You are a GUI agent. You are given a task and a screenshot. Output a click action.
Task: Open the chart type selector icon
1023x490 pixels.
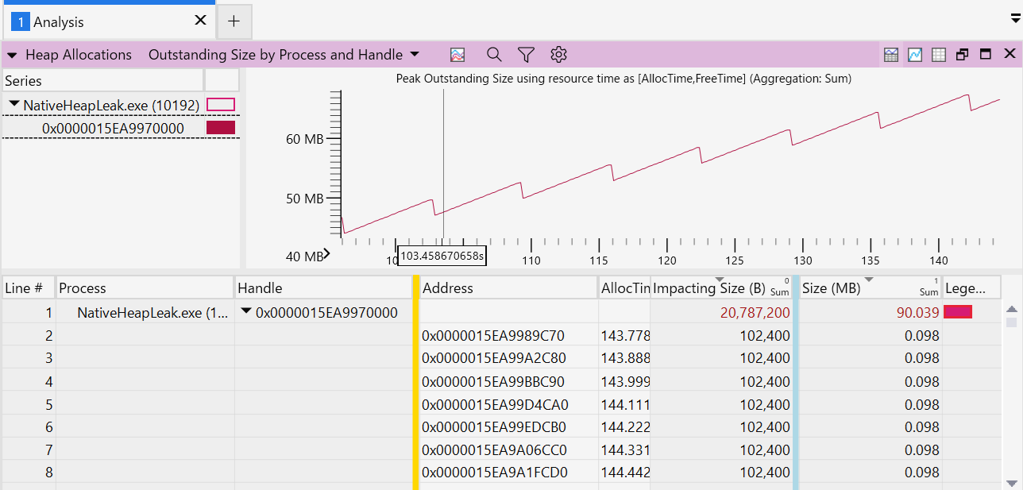tap(457, 55)
